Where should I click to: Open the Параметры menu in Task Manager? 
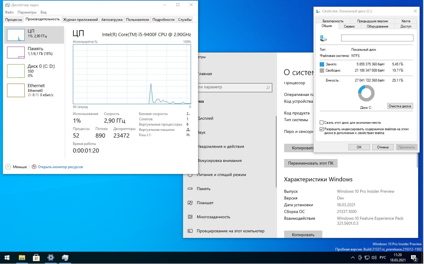pos(27,12)
